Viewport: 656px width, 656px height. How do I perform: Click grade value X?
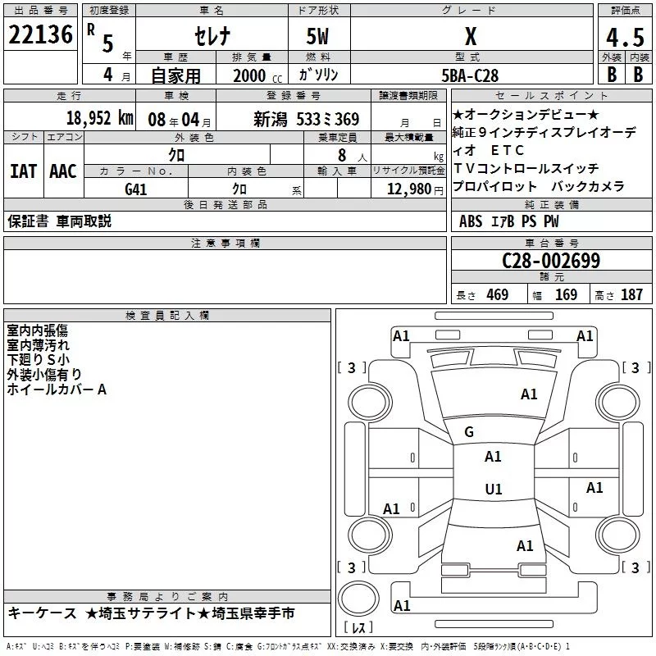471,36
